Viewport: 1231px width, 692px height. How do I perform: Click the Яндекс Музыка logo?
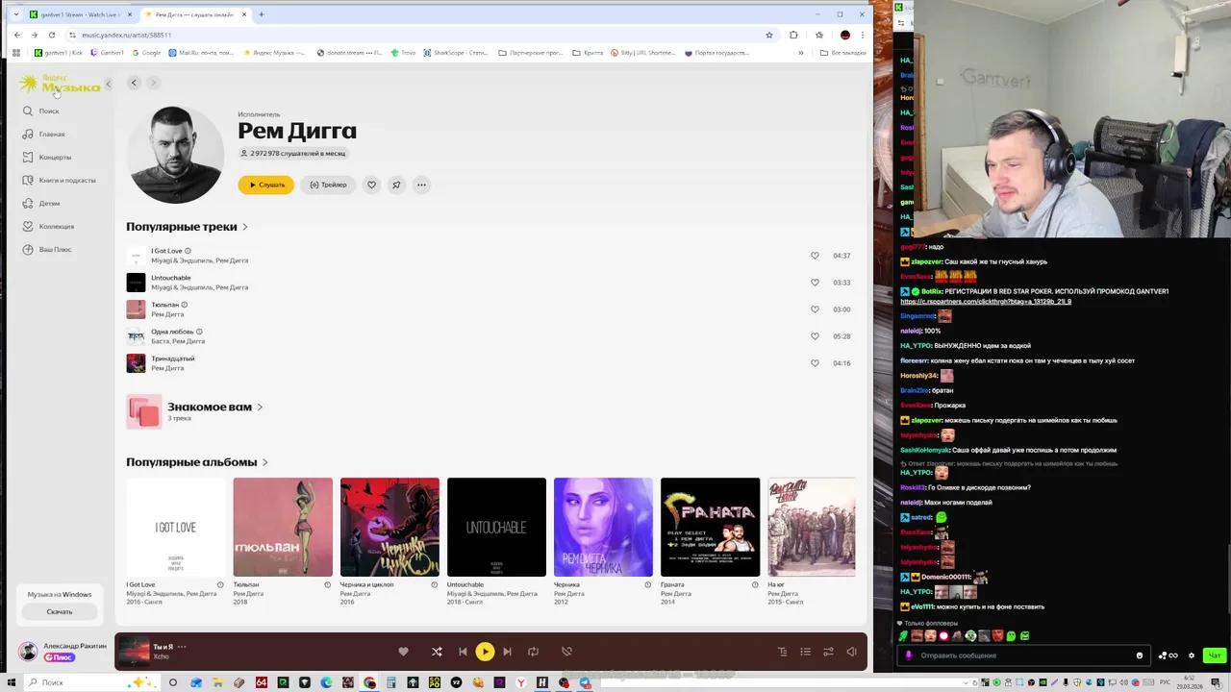pyautogui.click(x=60, y=85)
